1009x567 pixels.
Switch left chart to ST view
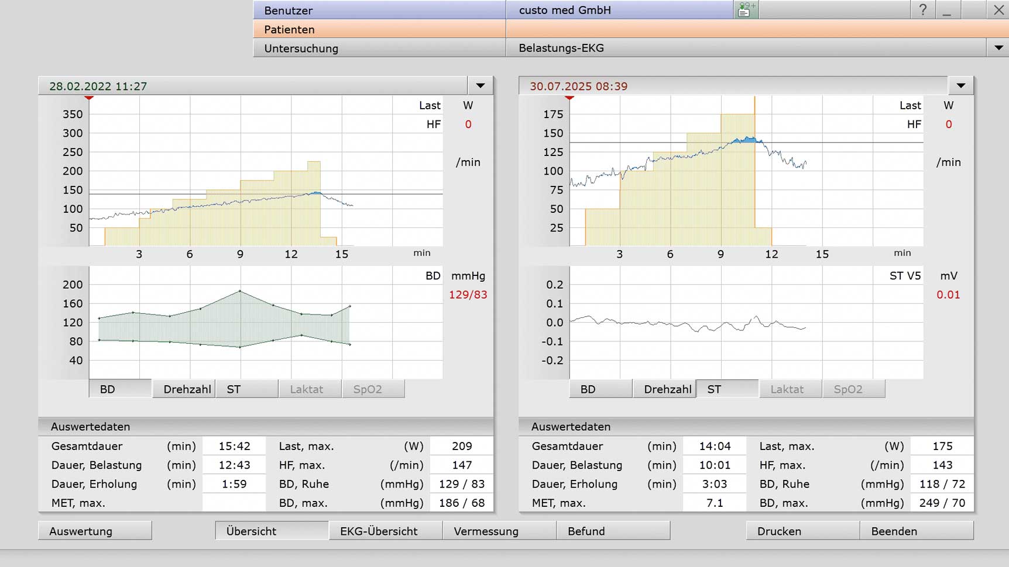pyautogui.click(x=247, y=389)
